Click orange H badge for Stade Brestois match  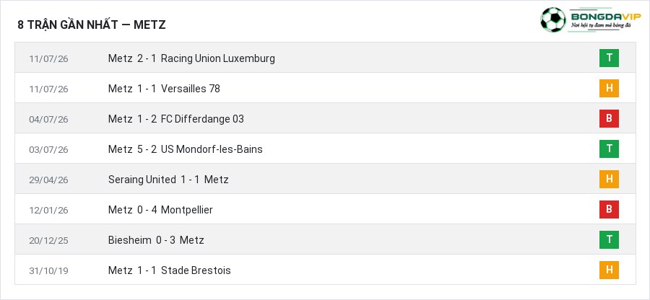pyautogui.click(x=609, y=270)
